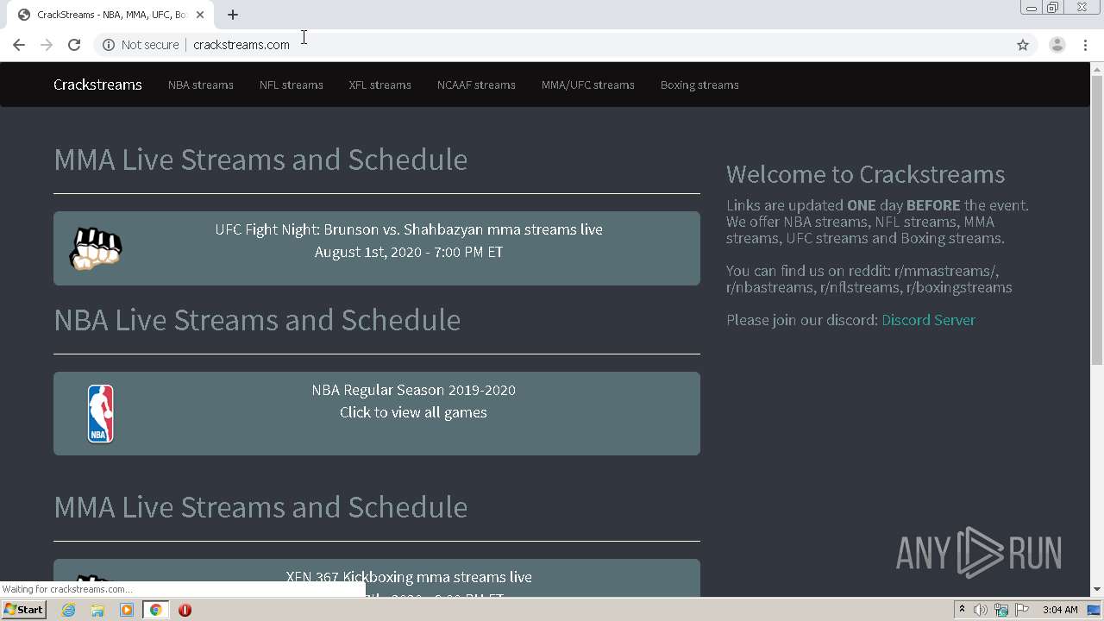
Task: Go back to the previous page
Action: pyautogui.click(x=19, y=45)
